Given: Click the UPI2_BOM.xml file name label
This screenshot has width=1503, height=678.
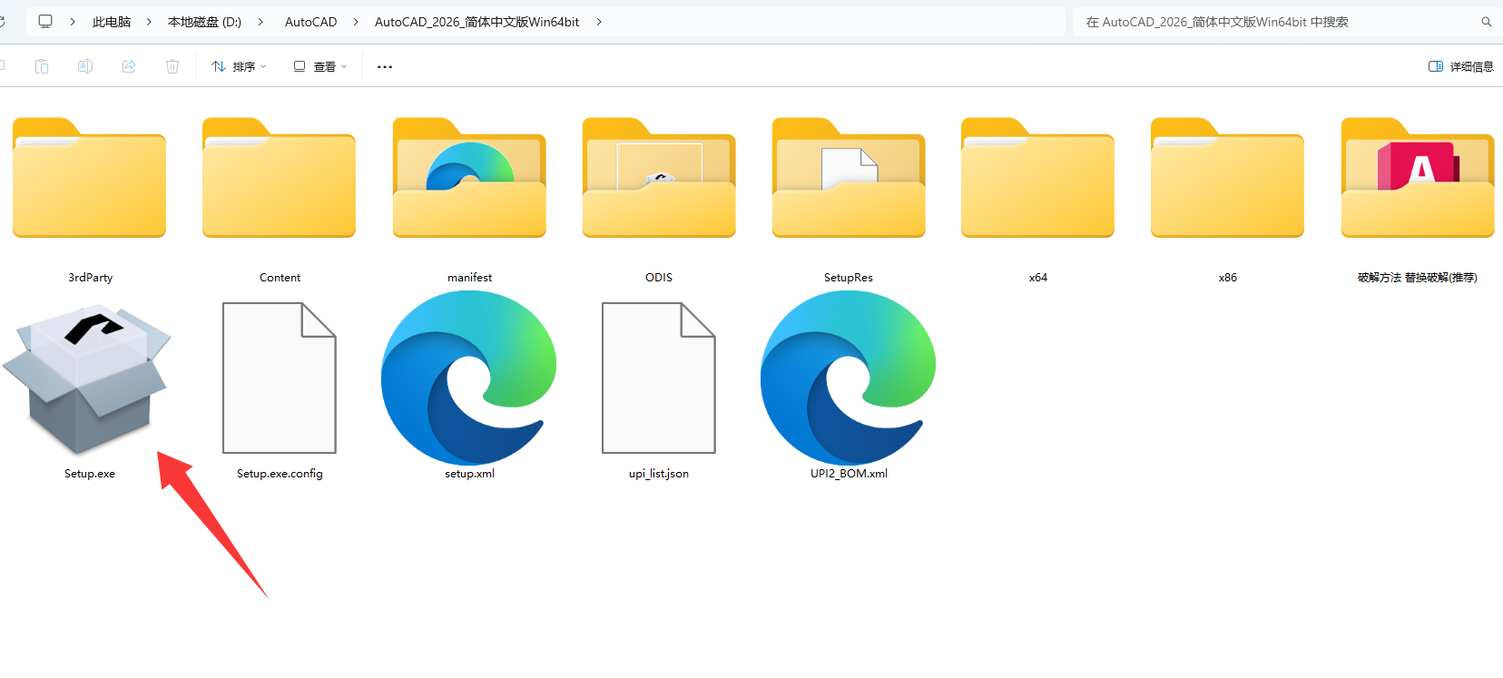Looking at the screenshot, I should [x=849, y=474].
